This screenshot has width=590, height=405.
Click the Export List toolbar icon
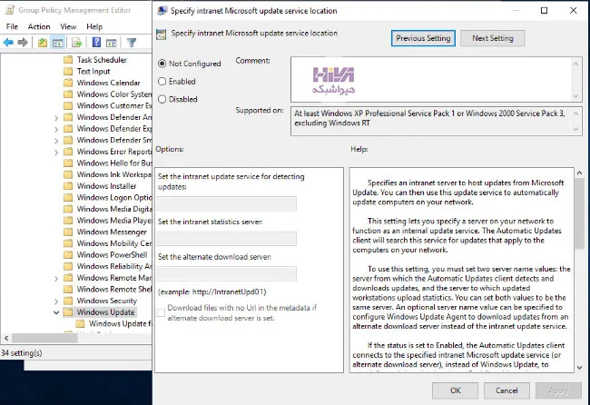(x=77, y=43)
